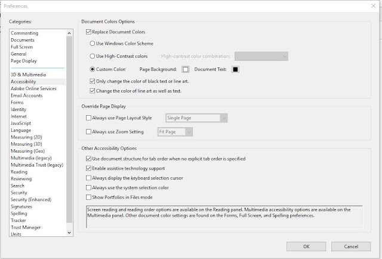382x259 pixels.
Task: Select the Commenting category
Action: tap(24, 33)
